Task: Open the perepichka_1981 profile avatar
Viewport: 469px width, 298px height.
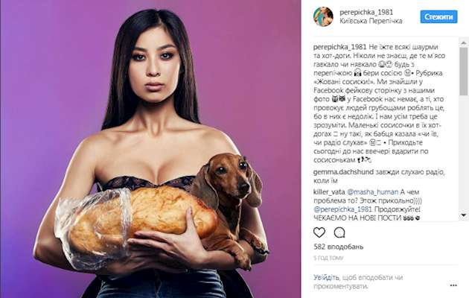Action: click(323, 16)
